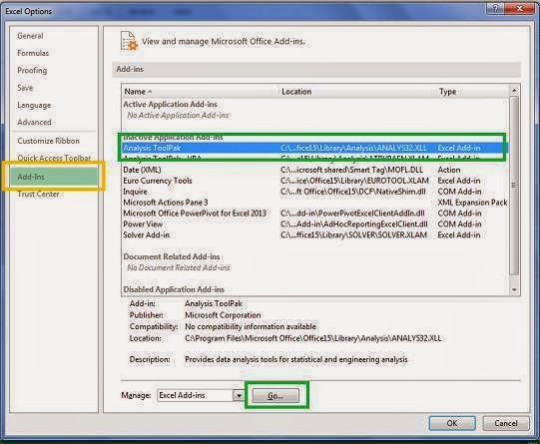
Task: Select the Inquire add-in row
Action: click(x=315, y=192)
